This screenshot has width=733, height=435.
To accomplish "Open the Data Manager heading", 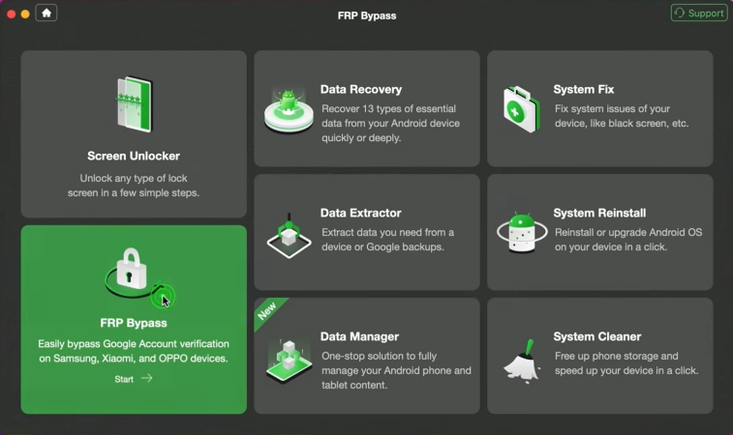I will (x=359, y=336).
